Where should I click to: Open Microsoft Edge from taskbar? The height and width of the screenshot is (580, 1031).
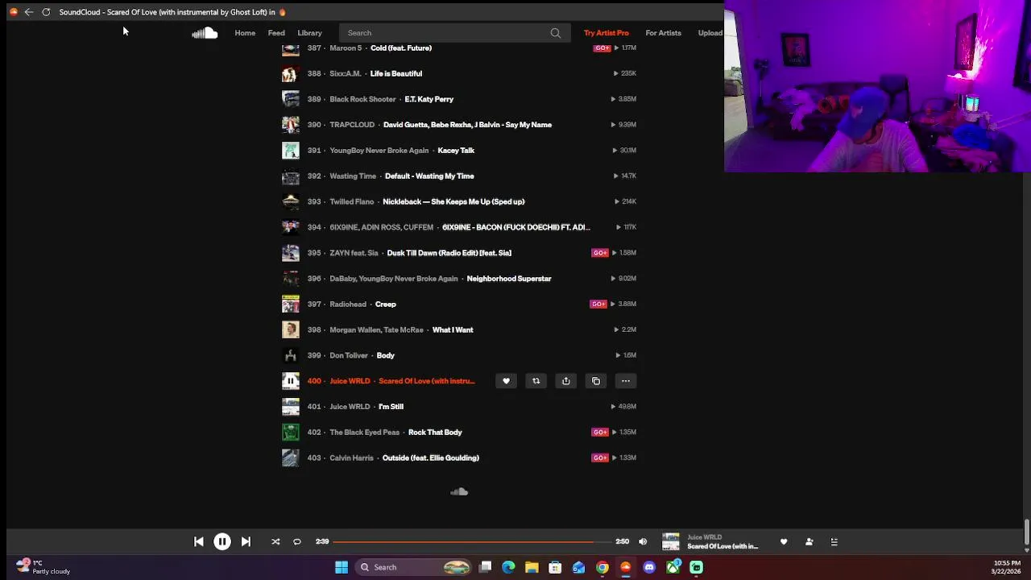point(508,567)
